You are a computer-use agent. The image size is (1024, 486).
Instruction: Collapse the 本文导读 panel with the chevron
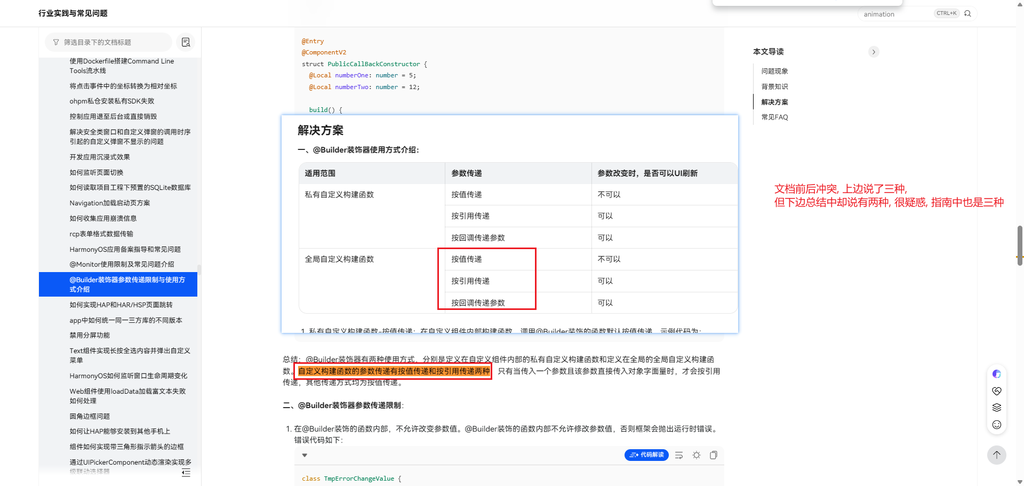874,52
